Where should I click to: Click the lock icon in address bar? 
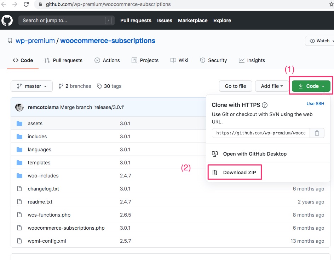(x=40, y=4)
